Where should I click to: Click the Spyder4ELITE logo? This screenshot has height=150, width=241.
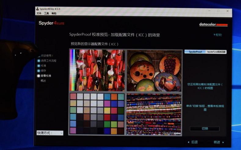point(52,23)
